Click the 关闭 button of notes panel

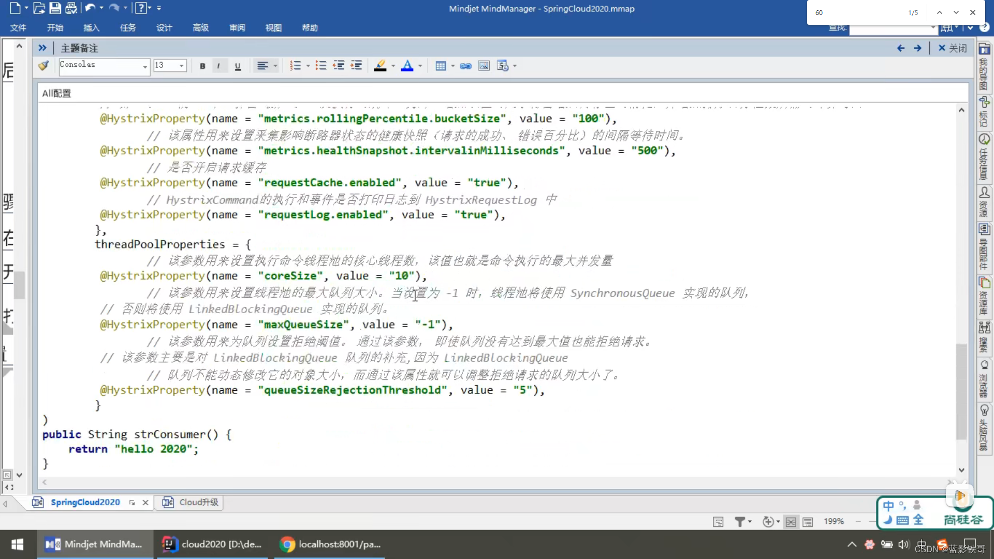[953, 48]
